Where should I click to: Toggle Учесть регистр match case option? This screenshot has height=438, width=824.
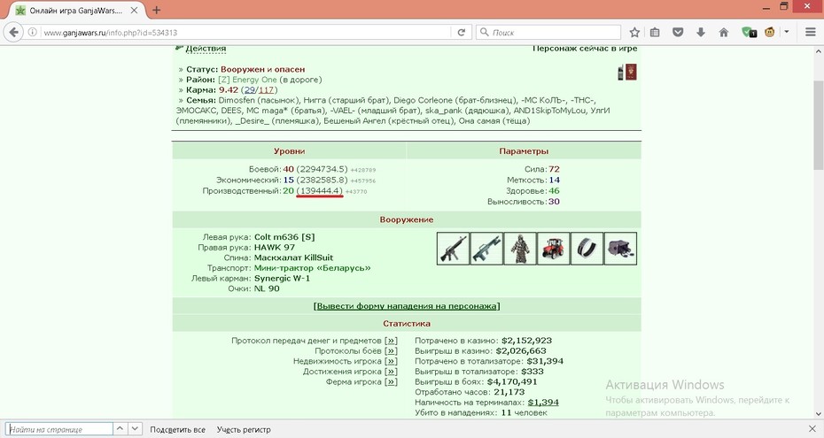click(244, 430)
